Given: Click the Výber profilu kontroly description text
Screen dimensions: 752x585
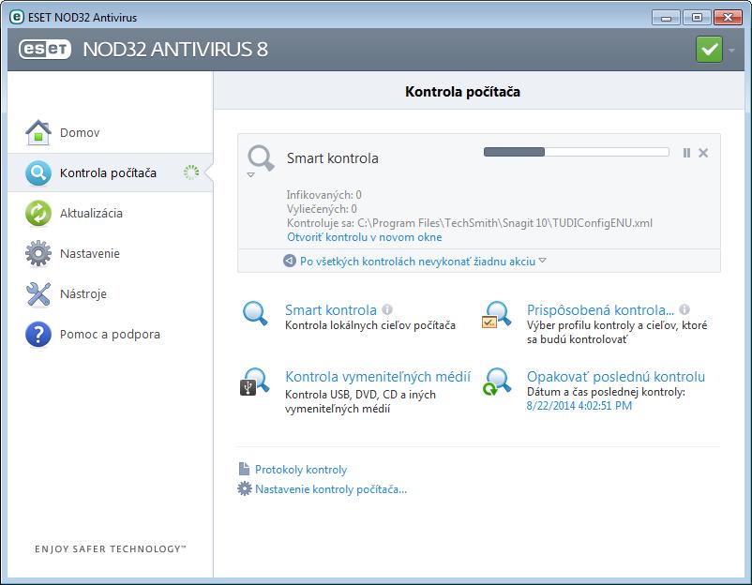Looking at the screenshot, I should [x=617, y=332].
